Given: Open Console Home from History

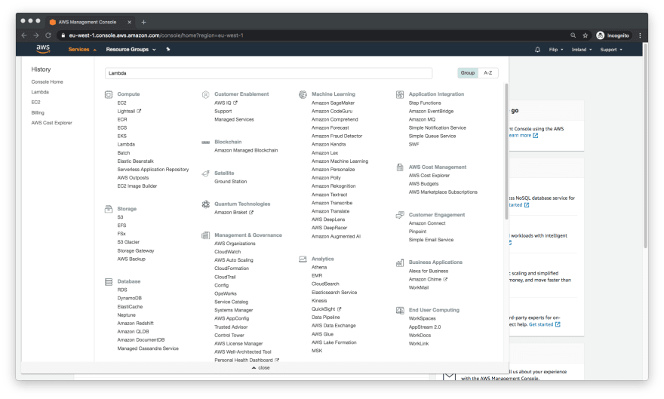Looking at the screenshot, I should click(47, 81).
